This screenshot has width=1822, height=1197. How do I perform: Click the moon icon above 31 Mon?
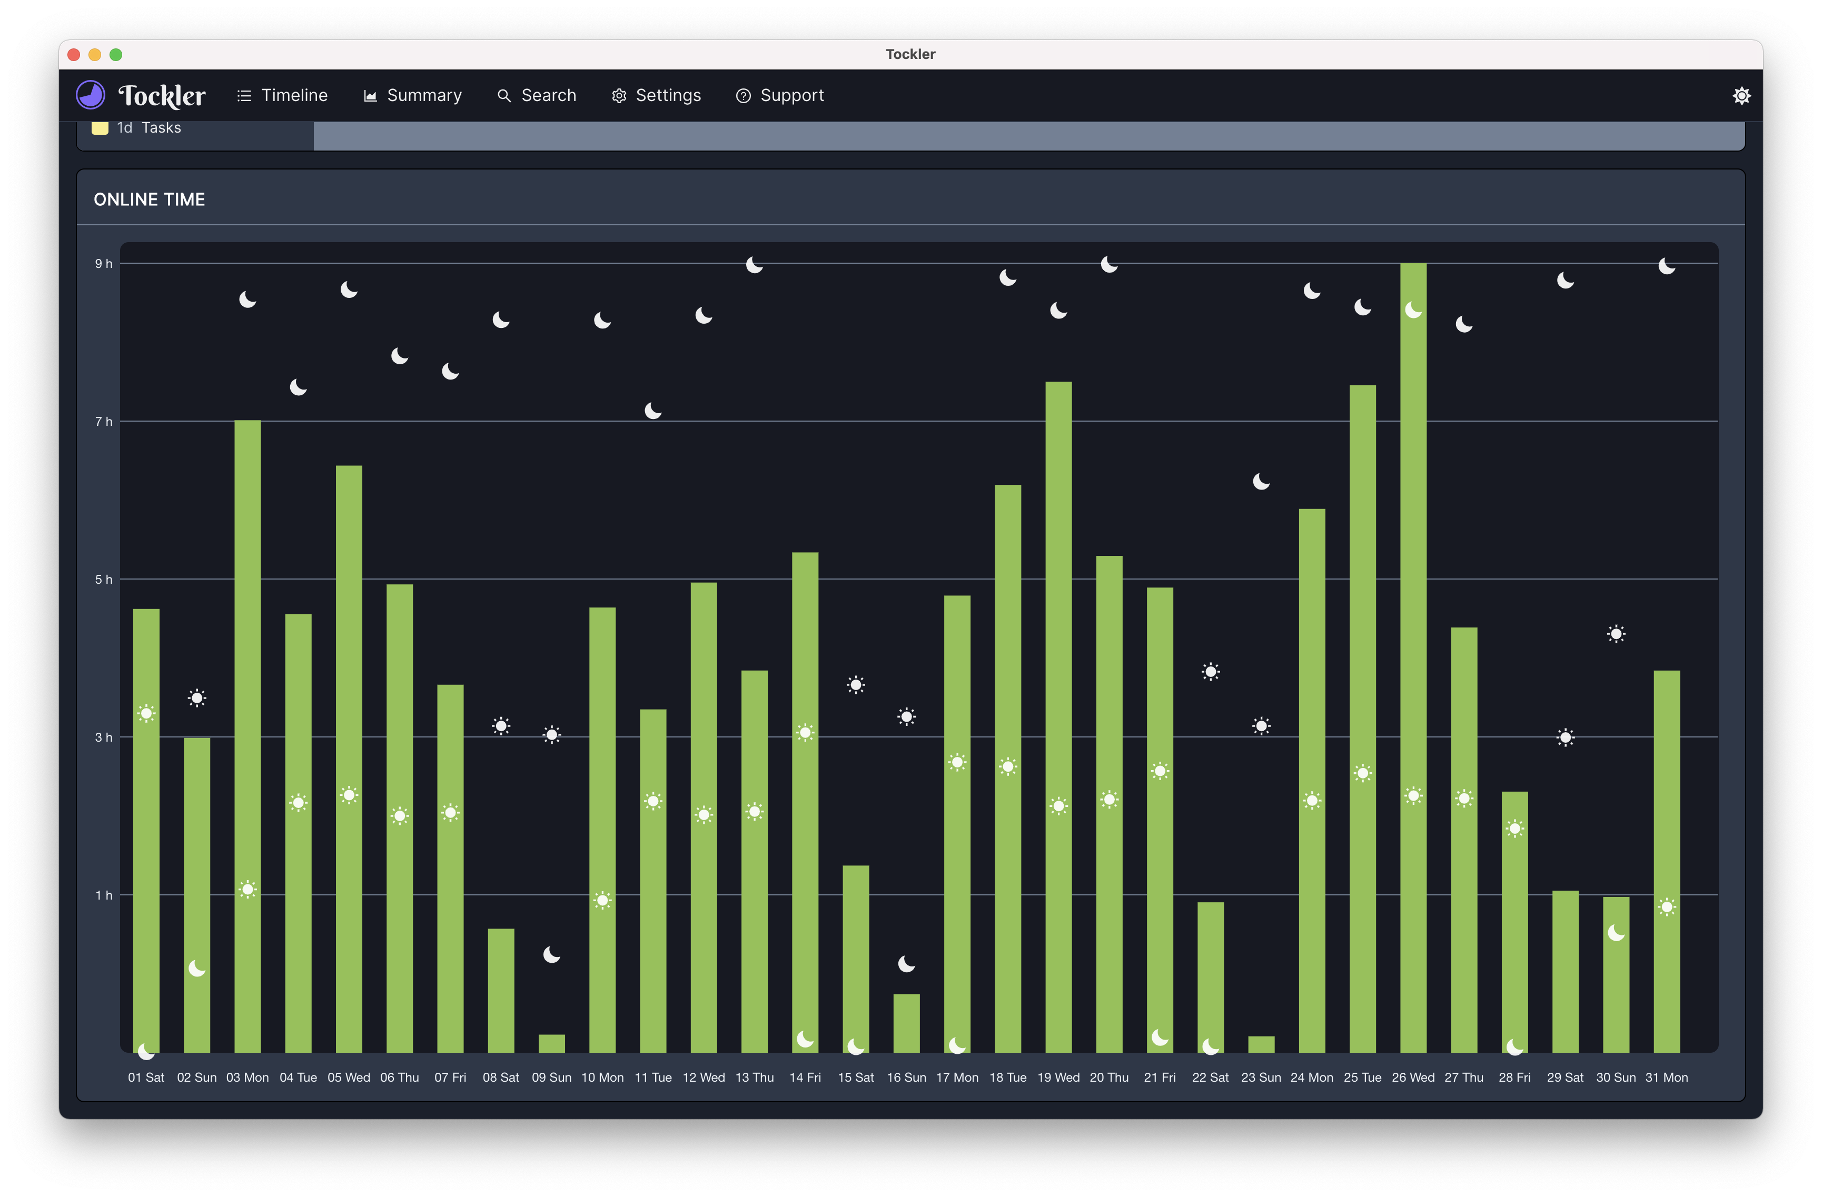(1666, 266)
